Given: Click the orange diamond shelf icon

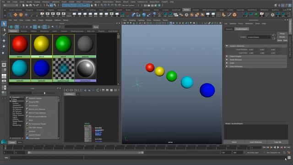Looking at the screenshot, I should [x=16, y=15].
